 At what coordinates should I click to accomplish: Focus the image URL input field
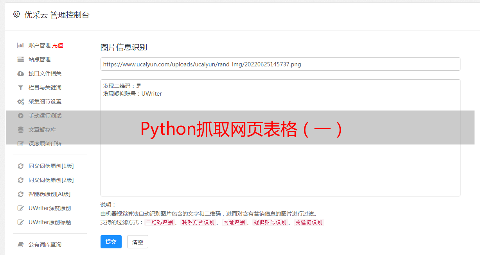coord(280,64)
